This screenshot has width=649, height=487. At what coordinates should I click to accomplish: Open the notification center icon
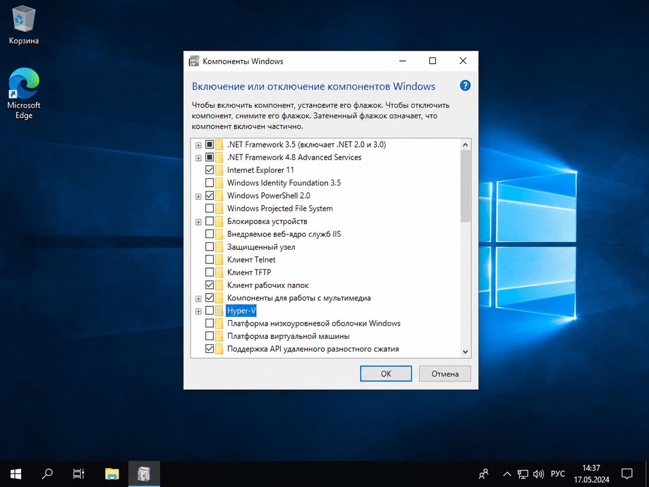tap(627, 474)
